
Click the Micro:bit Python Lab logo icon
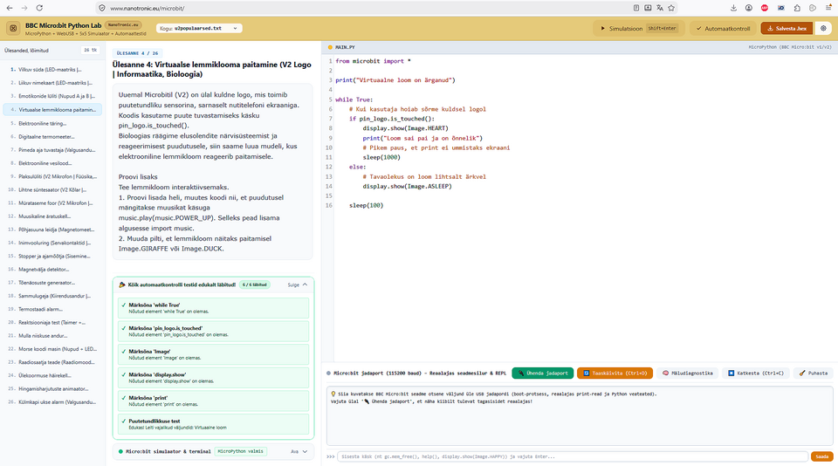[13, 28]
